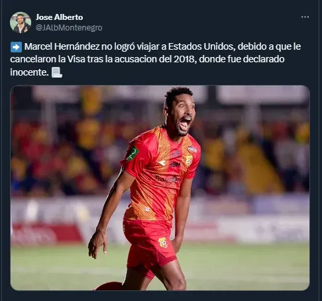The width and height of the screenshot is (322, 301).
Task: Open the attached football player photo
Action: coord(160,188)
